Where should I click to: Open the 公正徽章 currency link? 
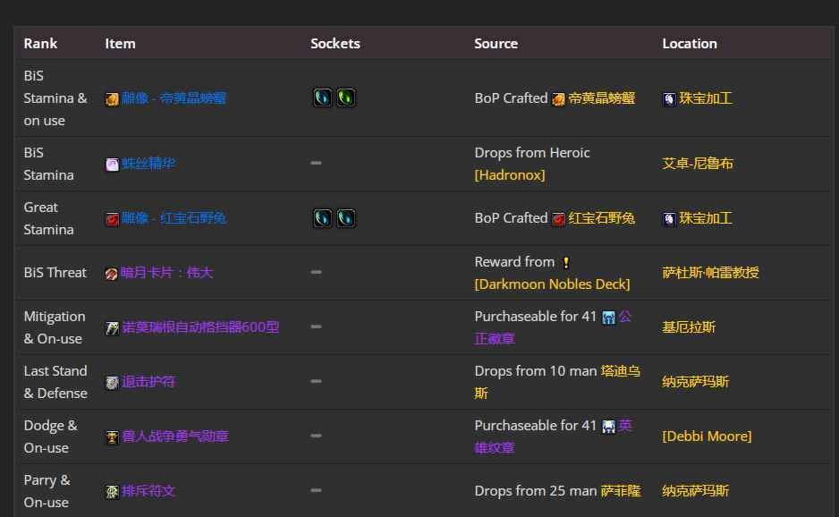tap(495, 339)
